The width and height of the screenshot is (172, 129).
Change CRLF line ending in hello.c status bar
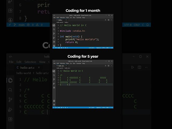click(x=107, y=48)
